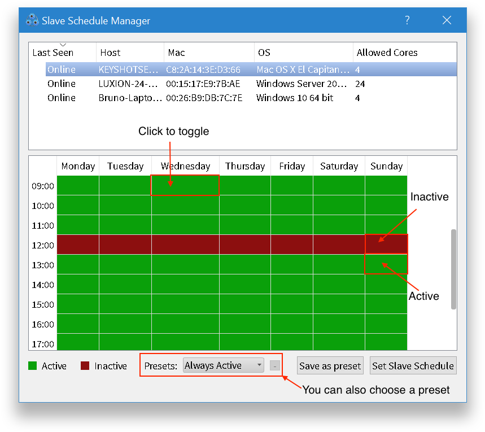Click the Save as preset button
Screen dimensions: 485x432
tap(330, 366)
